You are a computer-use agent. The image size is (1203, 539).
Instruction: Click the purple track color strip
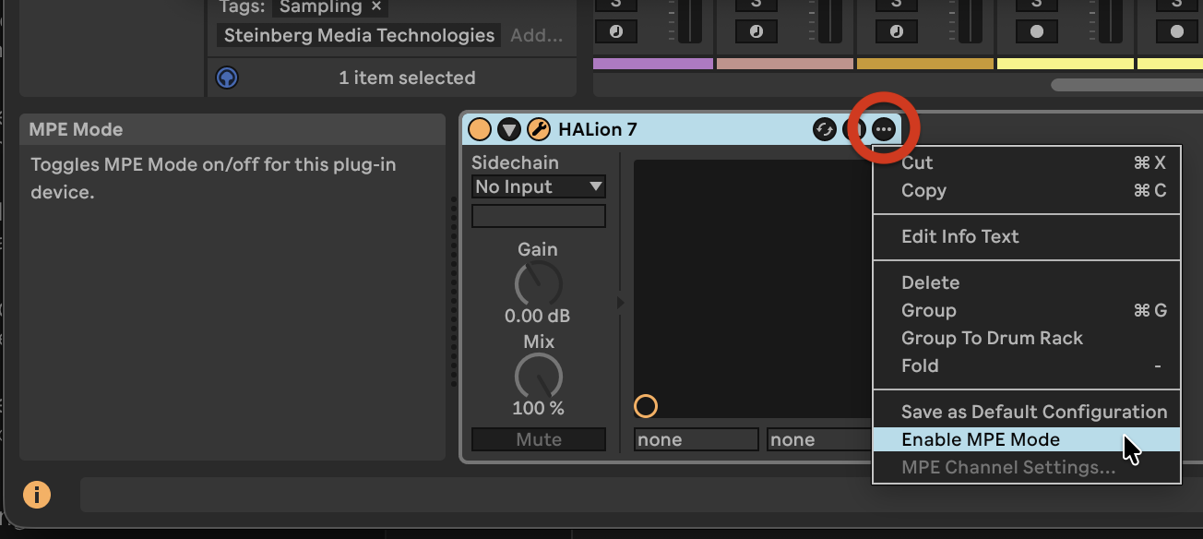click(653, 64)
